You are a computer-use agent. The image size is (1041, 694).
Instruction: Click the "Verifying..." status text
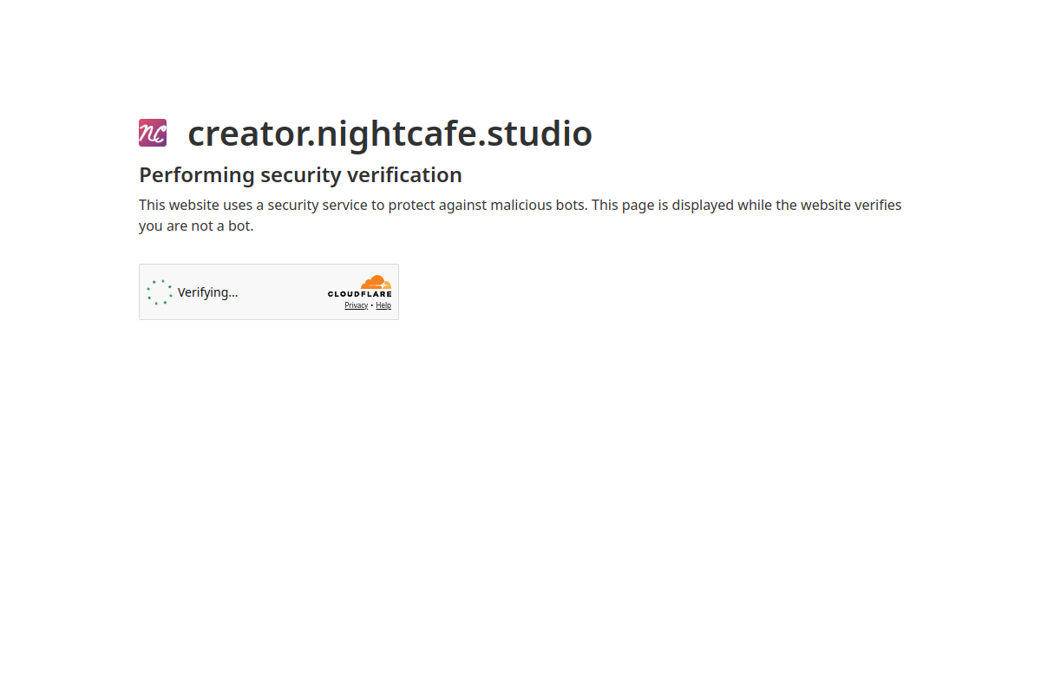pyautogui.click(x=207, y=292)
